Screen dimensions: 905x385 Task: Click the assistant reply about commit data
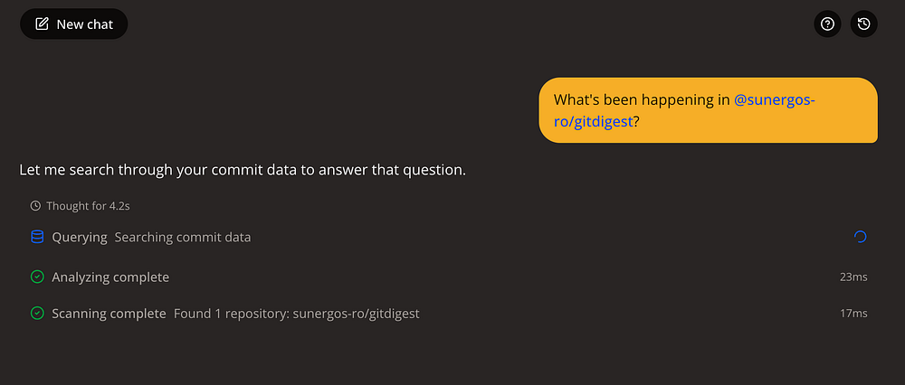click(243, 171)
